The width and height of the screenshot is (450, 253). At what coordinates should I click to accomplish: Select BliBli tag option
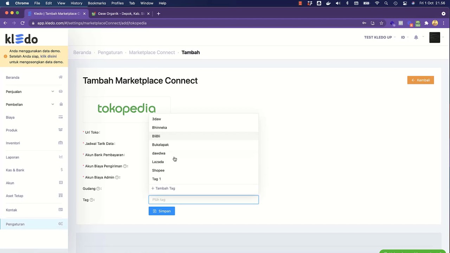coord(204,136)
